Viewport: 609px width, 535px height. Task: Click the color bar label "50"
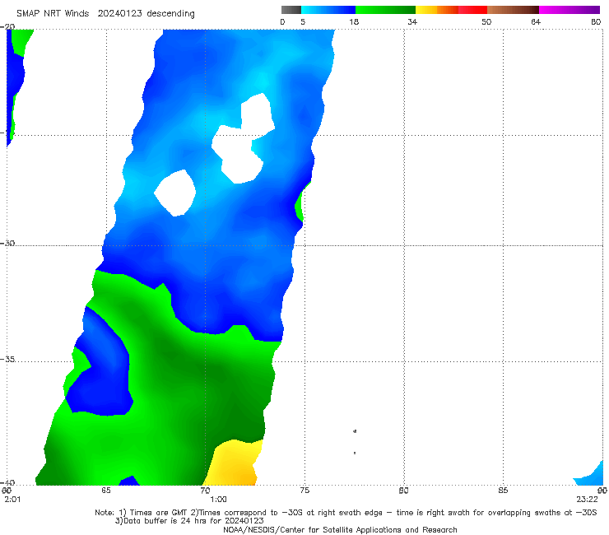point(486,21)
